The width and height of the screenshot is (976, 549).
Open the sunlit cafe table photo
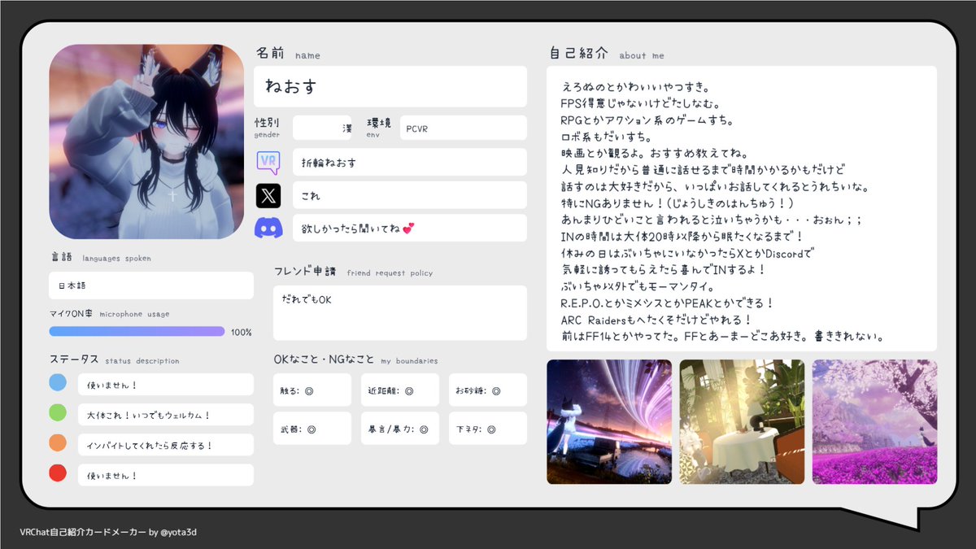pos(742,422)
